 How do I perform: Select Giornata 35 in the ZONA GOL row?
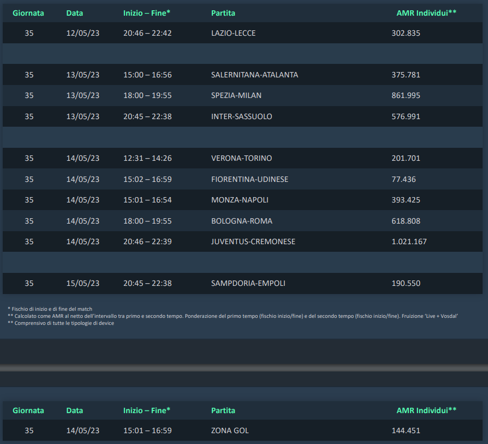29,430
